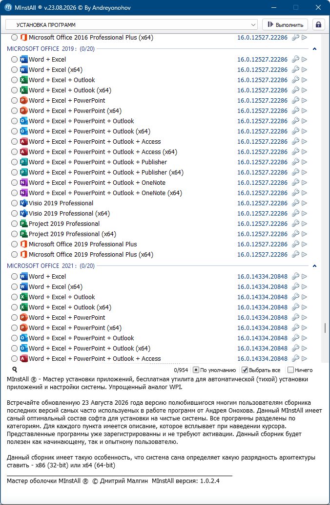Click Word icon of Office 2021 Word + Excel
The width and height of the screenshot is (330, 505).
[x=24, y=276]
